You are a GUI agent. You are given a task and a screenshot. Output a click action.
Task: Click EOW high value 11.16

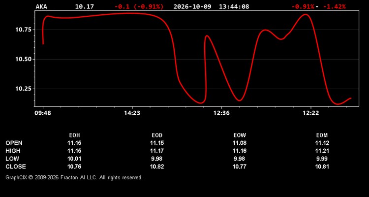pos(240,151)
